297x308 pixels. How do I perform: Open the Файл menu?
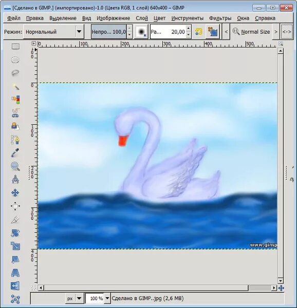click(14, 18)
